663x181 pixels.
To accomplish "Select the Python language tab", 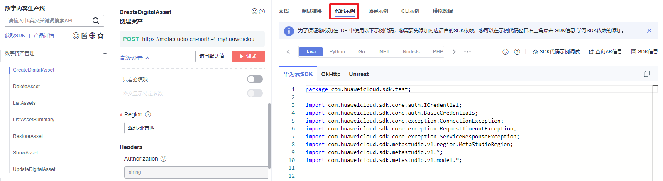I will point(337,52).
